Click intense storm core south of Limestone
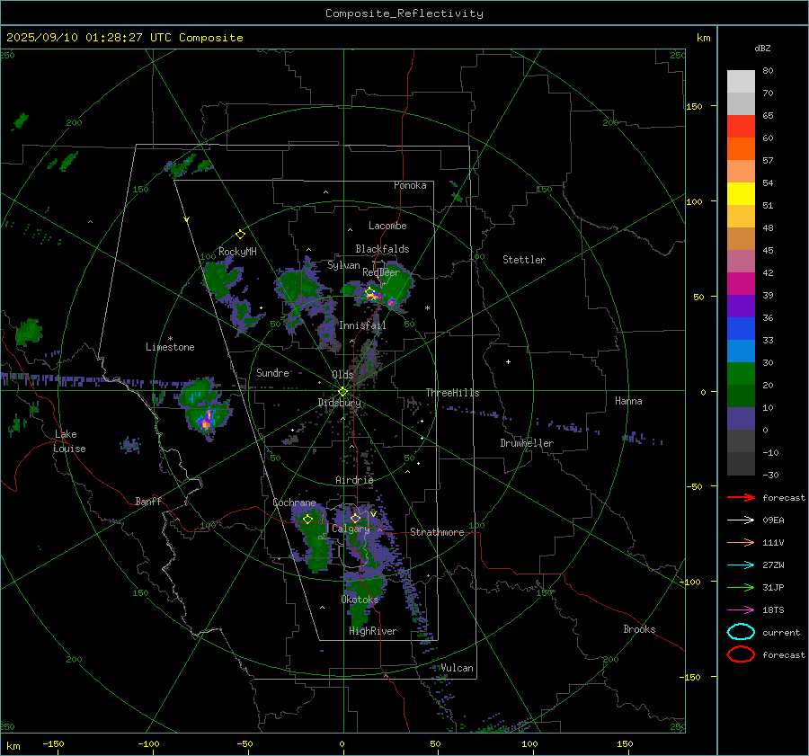Viewport: 809px width, 756px height. [207, 420]
